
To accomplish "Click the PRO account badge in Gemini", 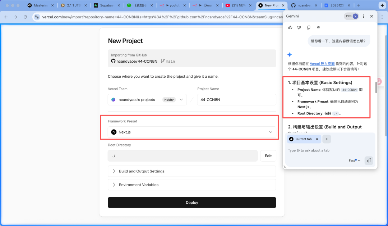I will tap(351, 16).
